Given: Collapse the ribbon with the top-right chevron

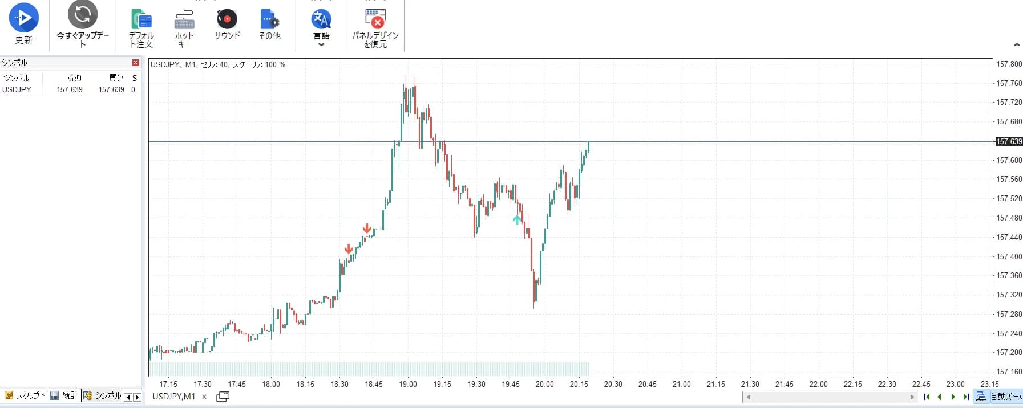Looking at the screenshot, I should [x=1016, y=44].
